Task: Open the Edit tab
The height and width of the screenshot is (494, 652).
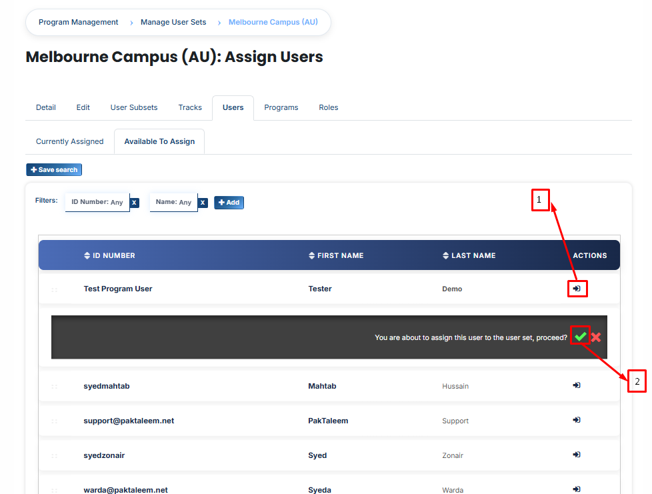Action: [83, 107]
